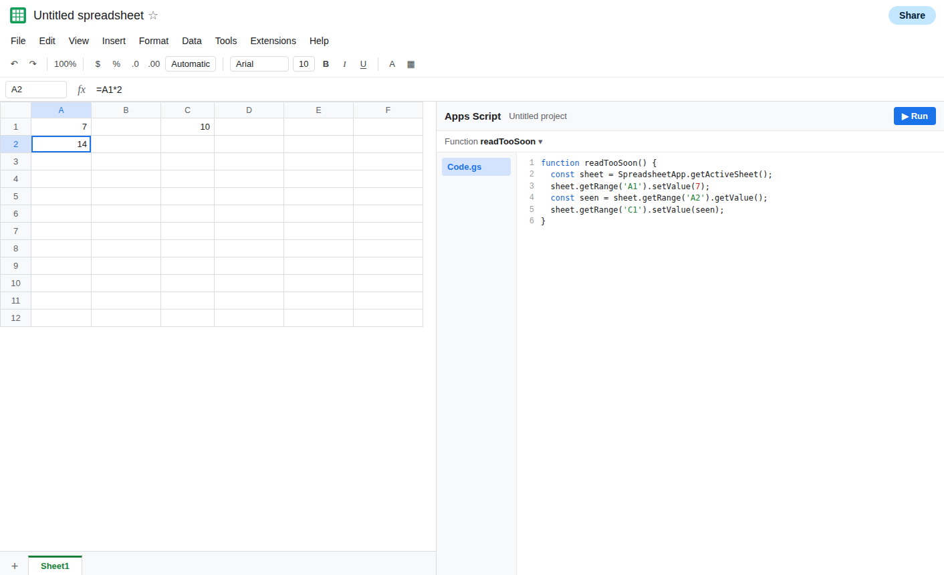Viewport: 944px width, 575px height.
Task: Increase decimal places (.00)
Action: pos(154,64)
